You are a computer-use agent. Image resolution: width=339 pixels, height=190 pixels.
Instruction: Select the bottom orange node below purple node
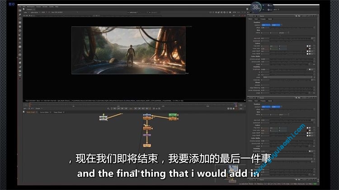point(147,145)
